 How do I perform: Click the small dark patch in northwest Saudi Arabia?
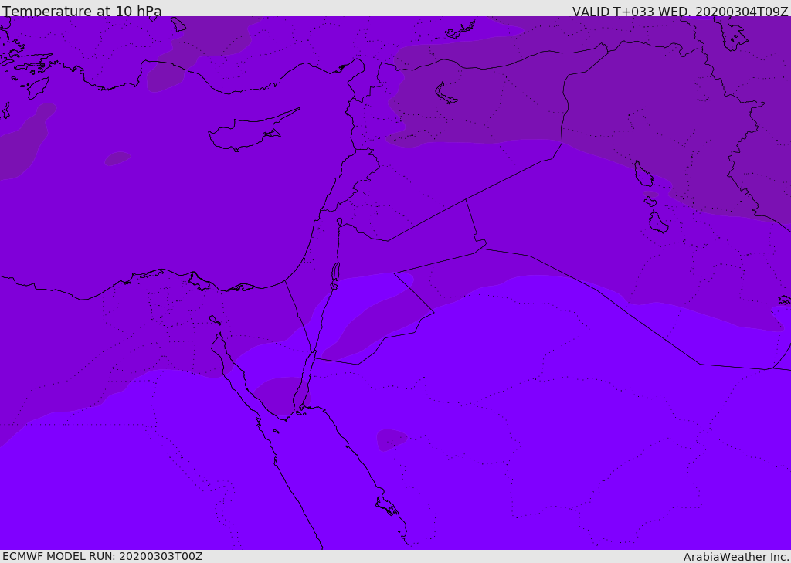pyautogui.click(x=392, y=439)
